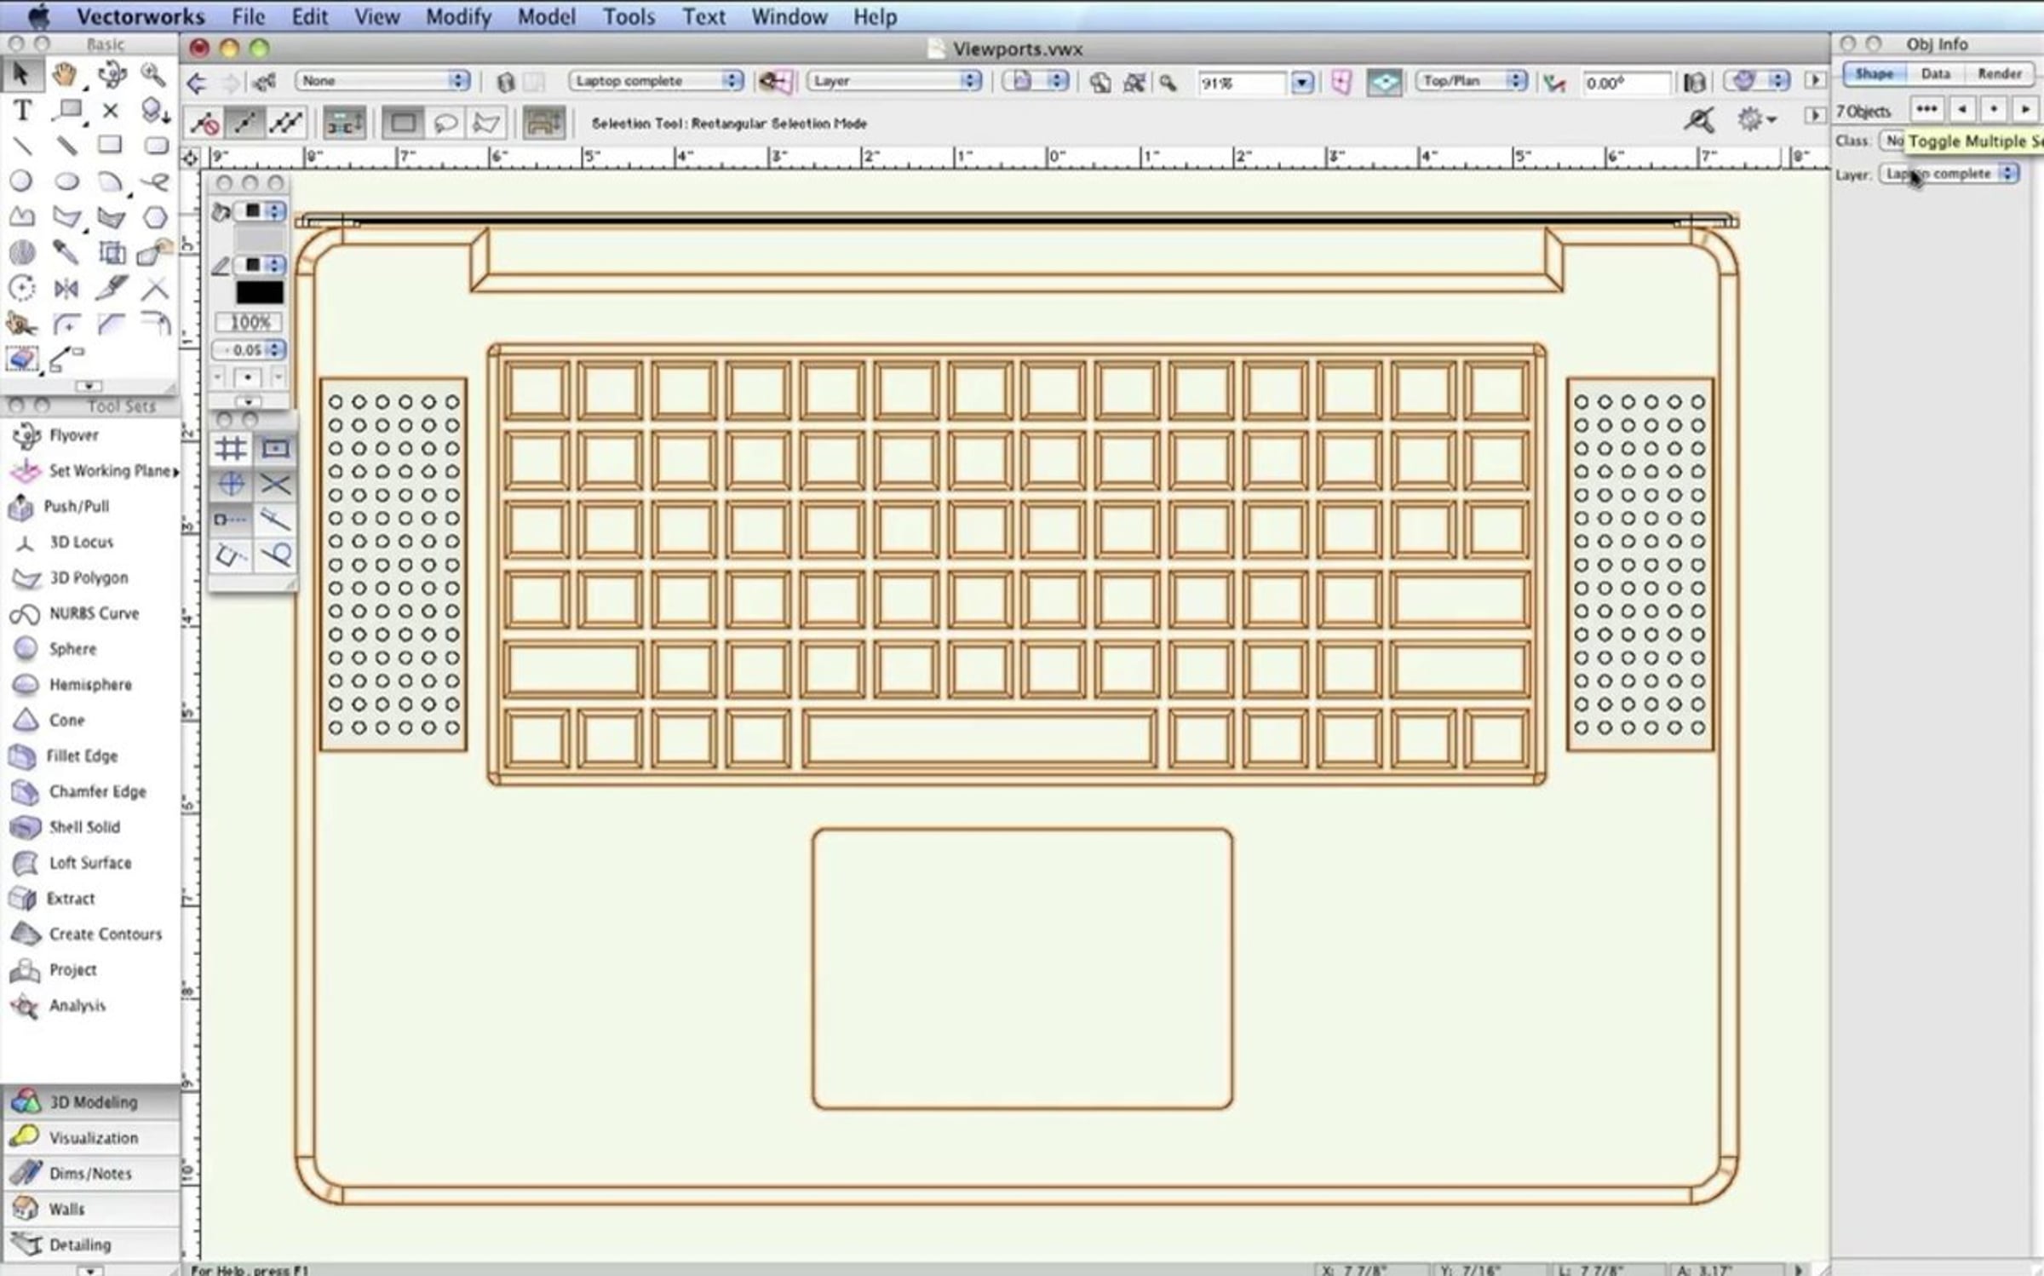The height and width of the screenshot is (1276, 2044).
Task: Select the Push/Pull tool
Action: click(76, 506)
